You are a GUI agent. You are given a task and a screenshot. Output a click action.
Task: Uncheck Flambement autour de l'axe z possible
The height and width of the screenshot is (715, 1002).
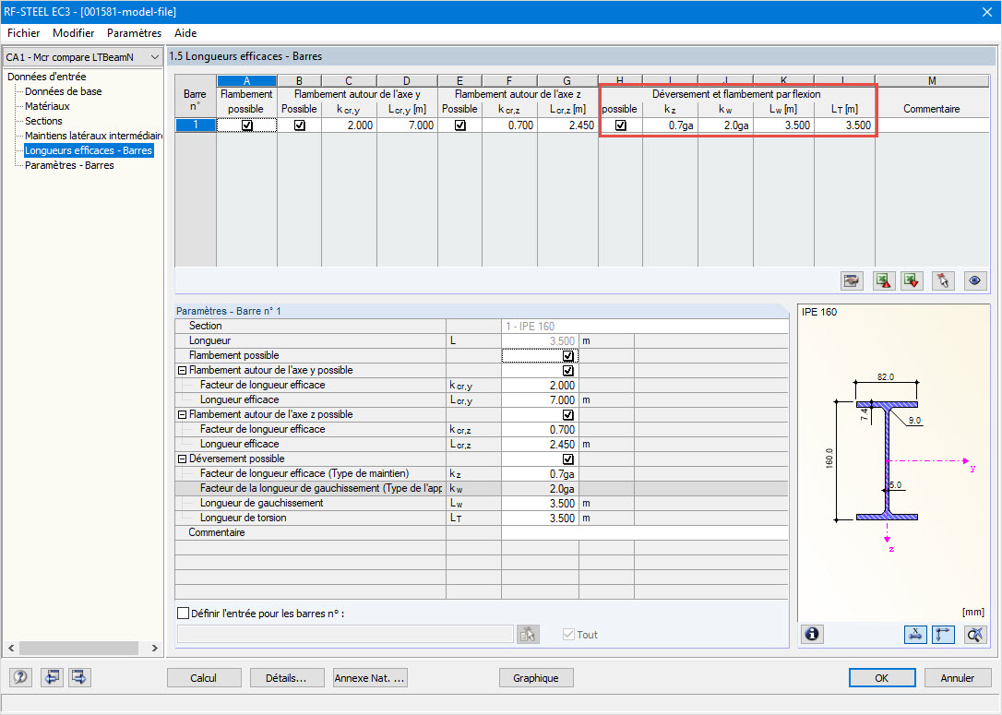point(567,414)
